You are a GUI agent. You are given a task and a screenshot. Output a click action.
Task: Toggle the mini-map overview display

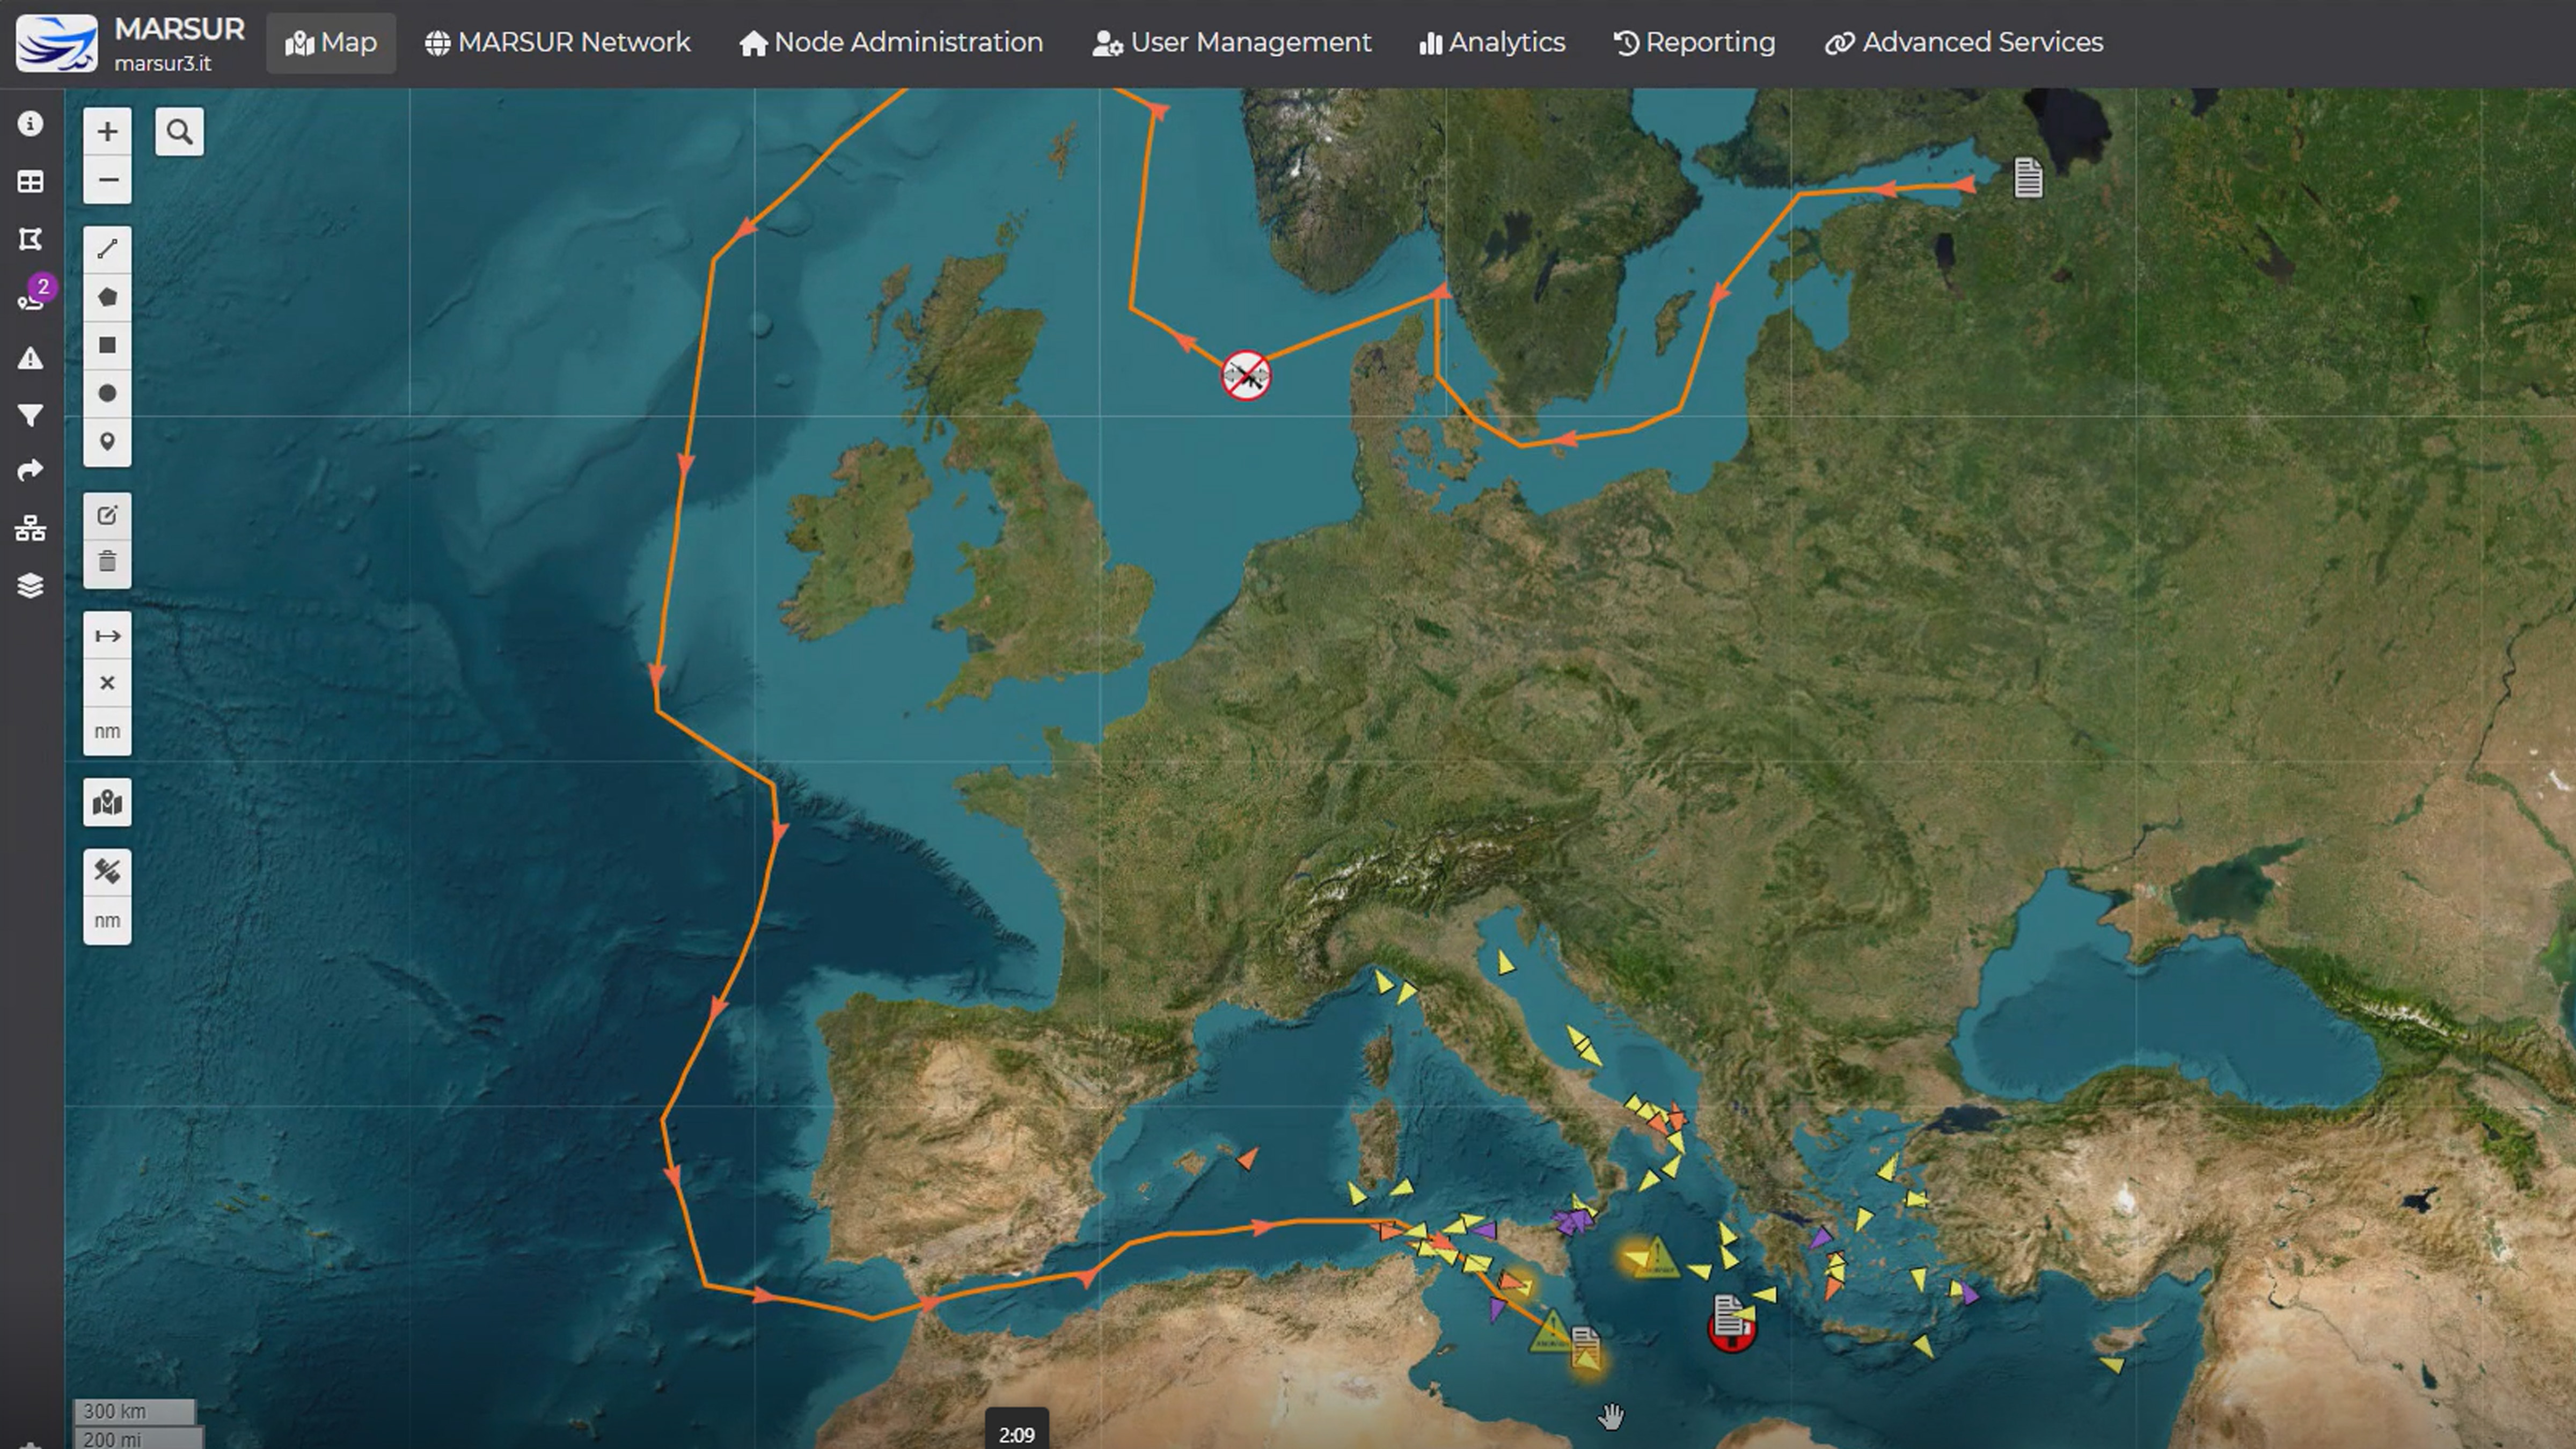point(107,801)
